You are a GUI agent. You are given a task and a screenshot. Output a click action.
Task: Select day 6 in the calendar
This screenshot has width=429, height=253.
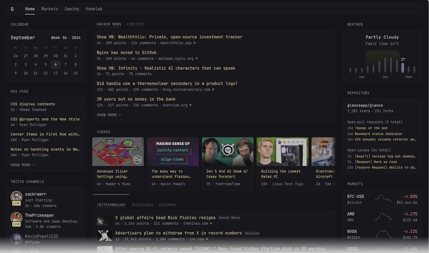(55, 64)
